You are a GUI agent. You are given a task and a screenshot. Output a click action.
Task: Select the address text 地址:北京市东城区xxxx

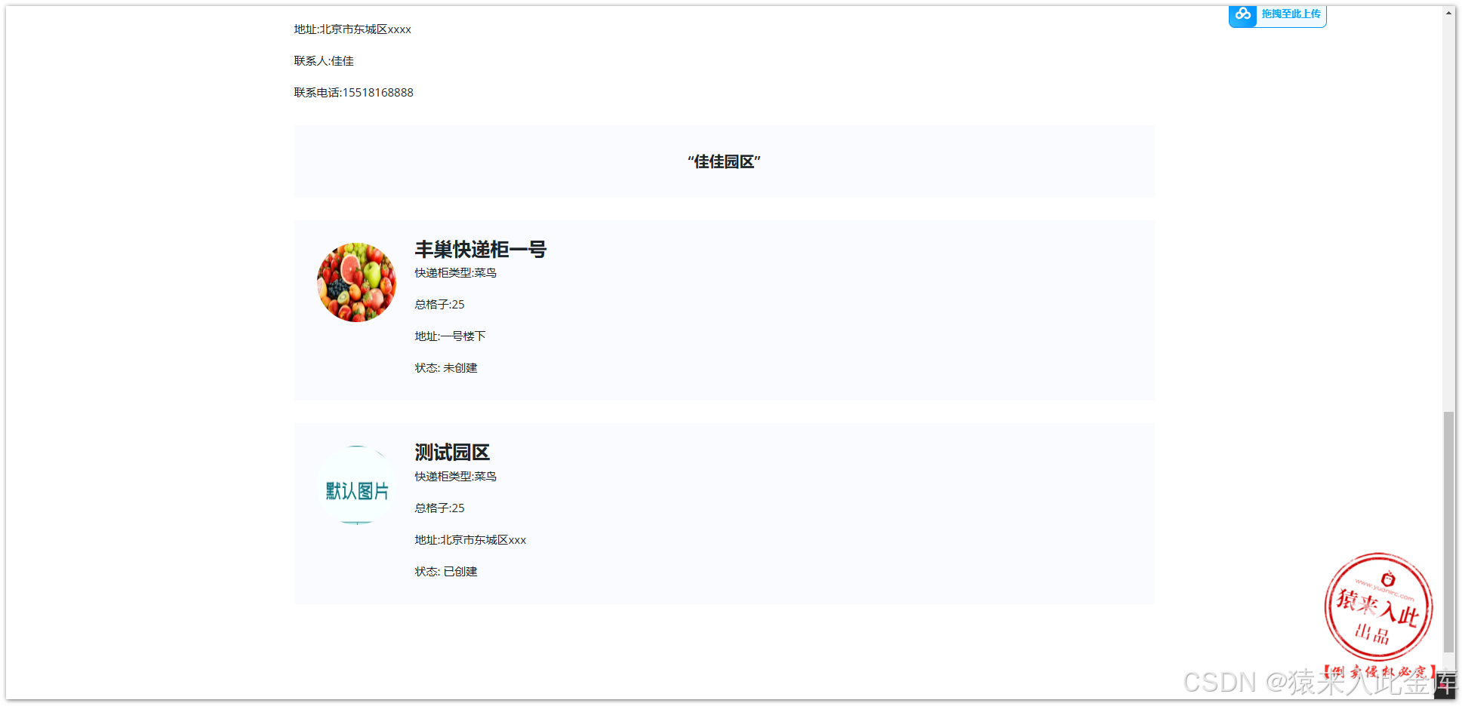coord(352,29)
